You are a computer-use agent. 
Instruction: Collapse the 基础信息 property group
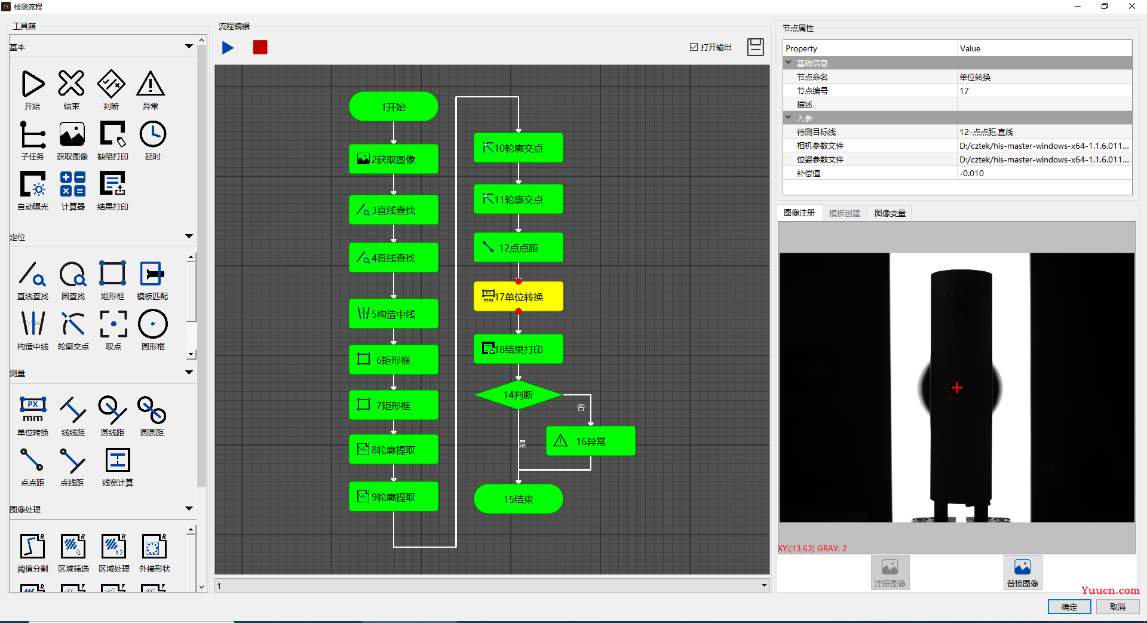pos(789,62)
